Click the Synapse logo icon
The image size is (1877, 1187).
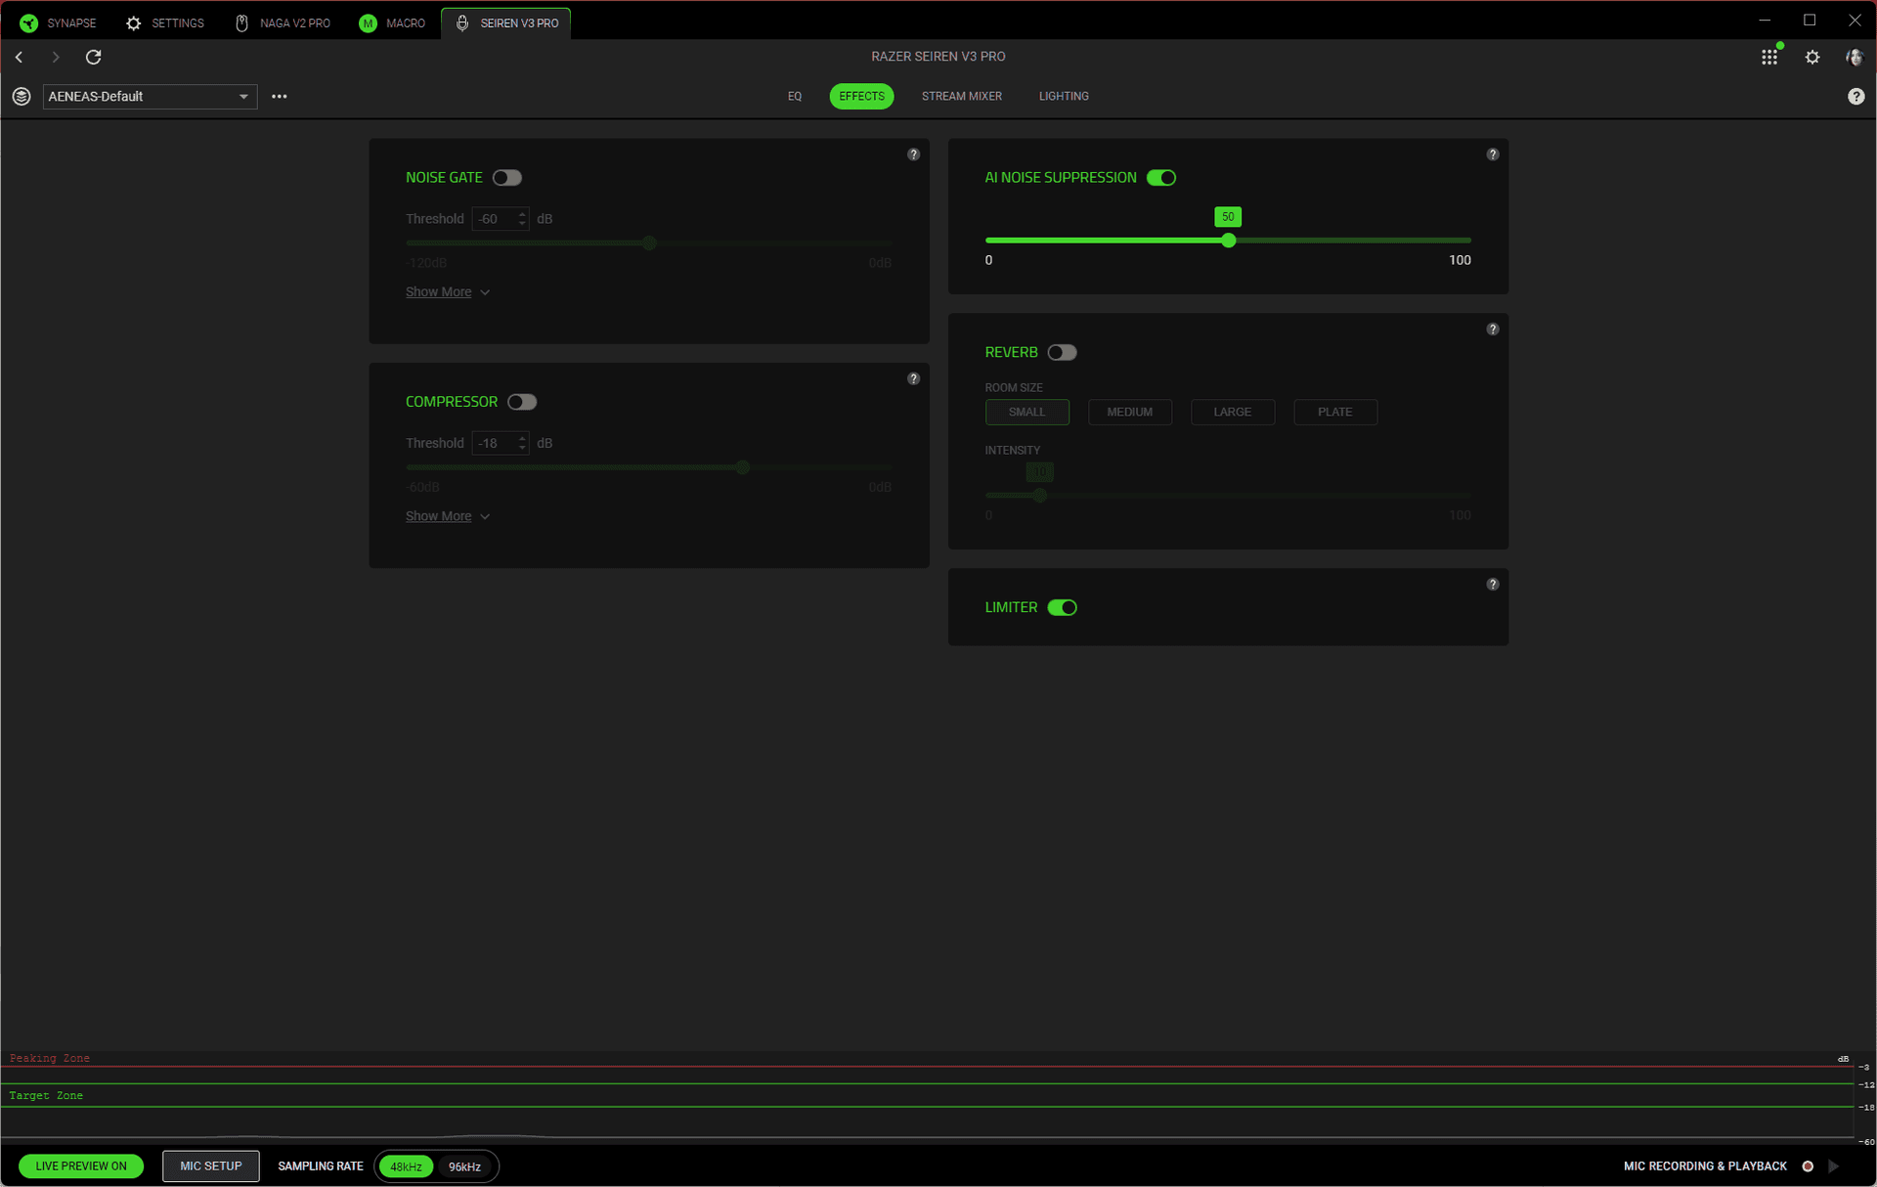coord(28,22)
